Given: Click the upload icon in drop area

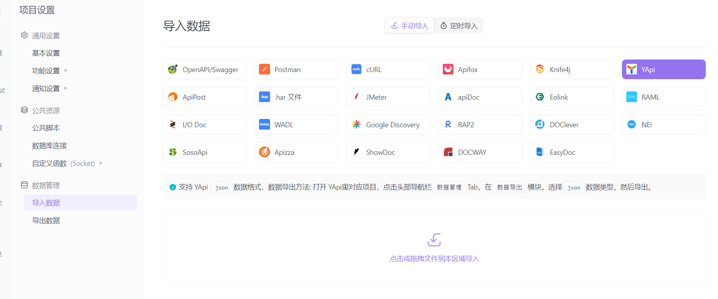Looking at the screenshot, I should tap(434, 240).
